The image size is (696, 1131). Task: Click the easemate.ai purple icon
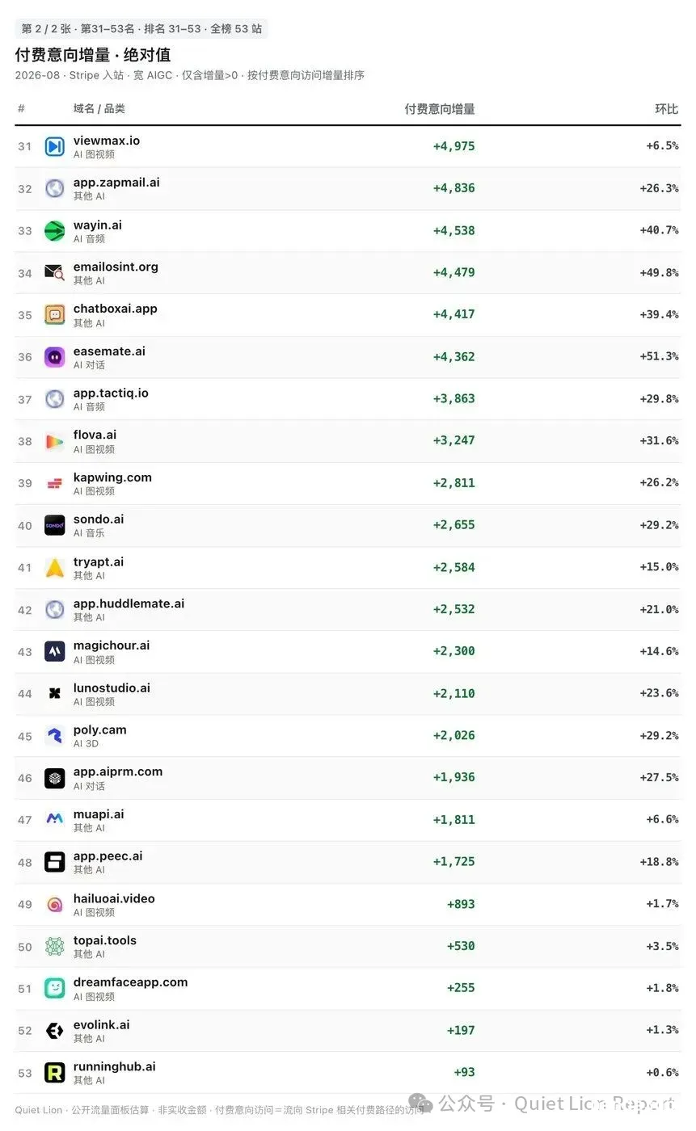click(55, 356)
